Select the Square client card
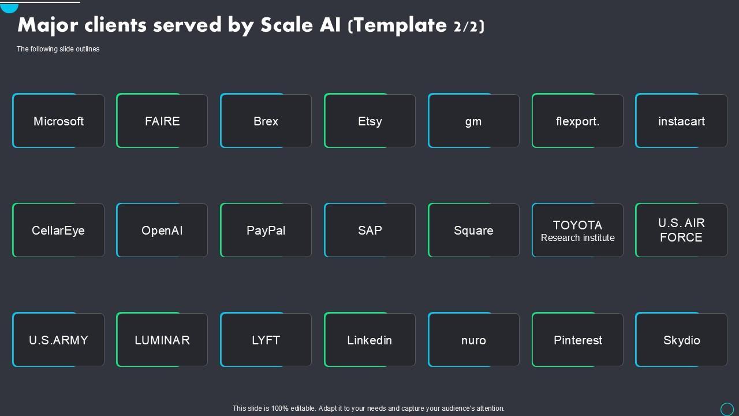The width and height of the screenshot is (739, 416). pyautogui.click(x=473, y=230)
